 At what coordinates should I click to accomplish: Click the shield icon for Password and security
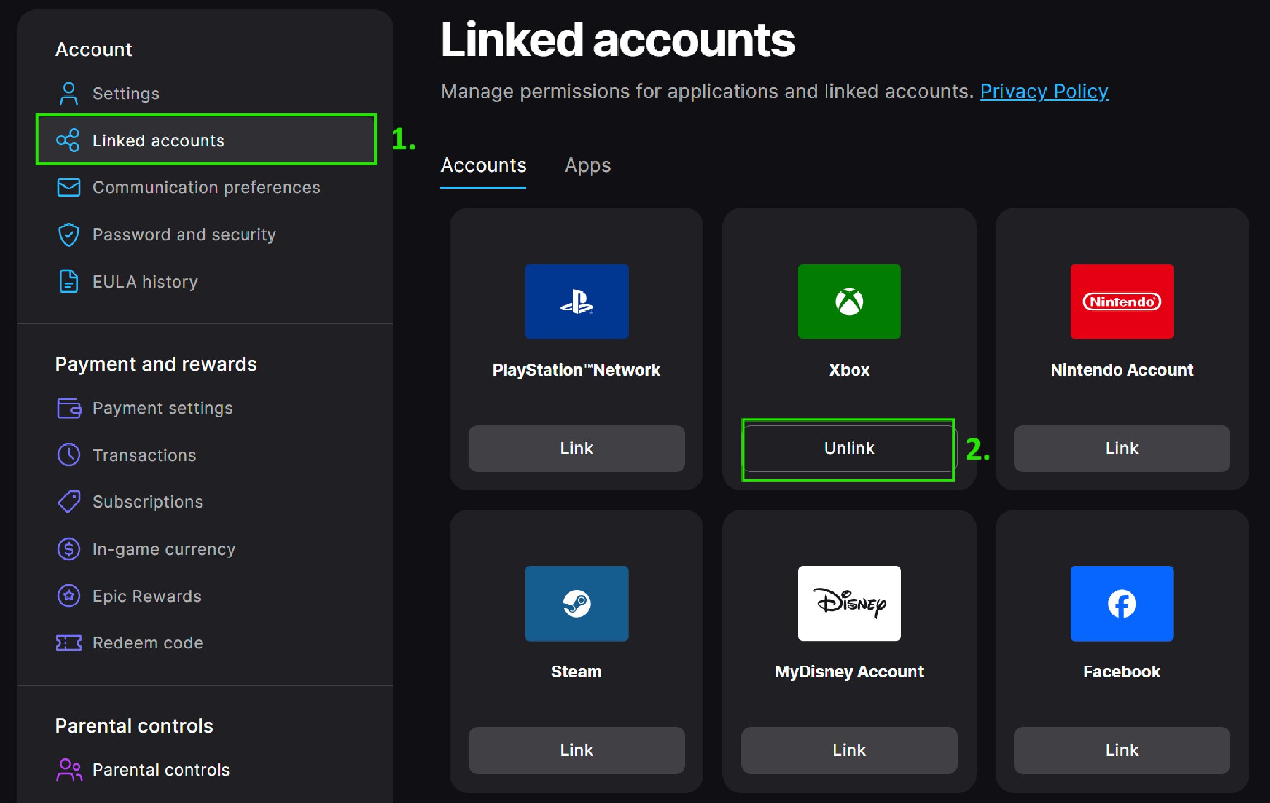[69, 235]
